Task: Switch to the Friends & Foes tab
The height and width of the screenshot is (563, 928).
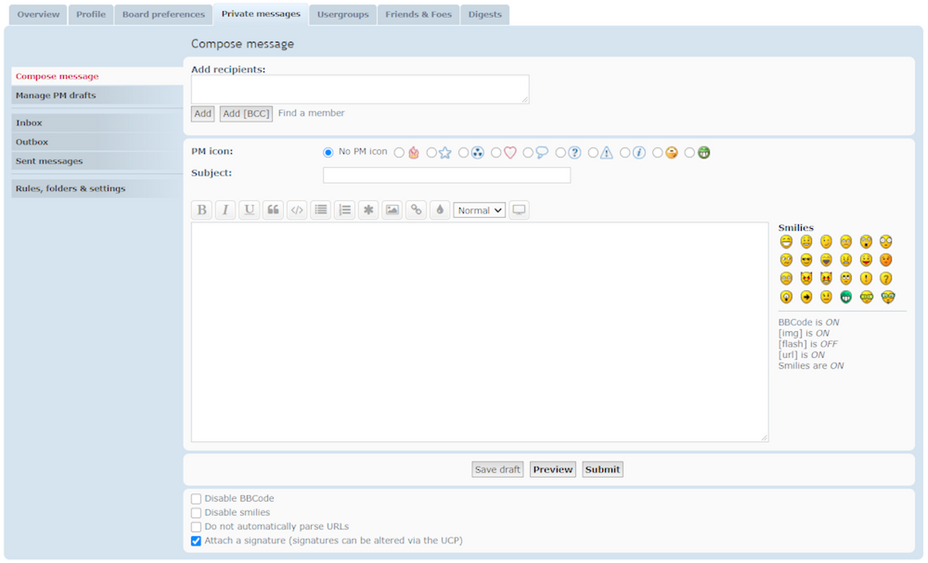Action: (419, 14)
